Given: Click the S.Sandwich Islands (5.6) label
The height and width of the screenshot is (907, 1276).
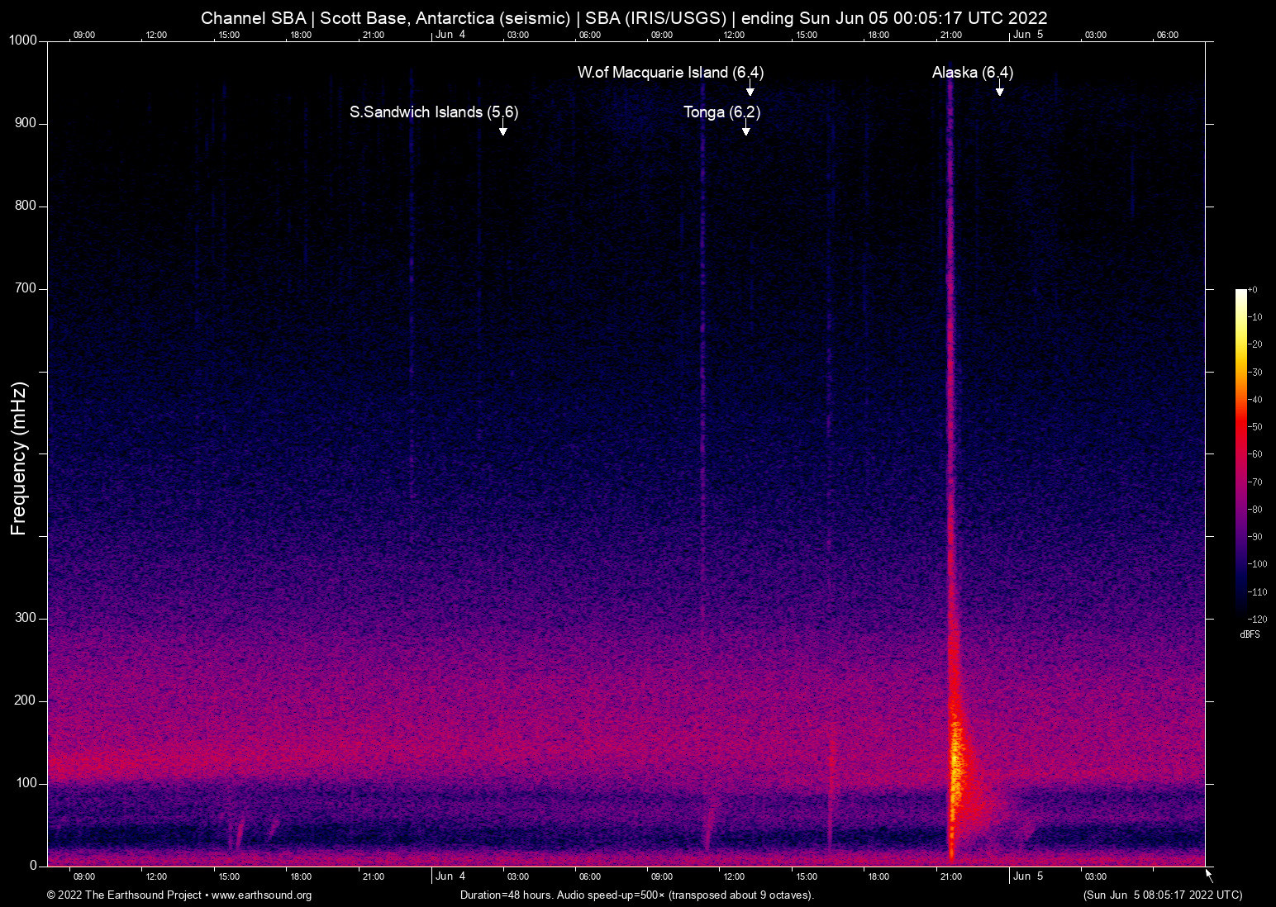Looking at the screenshot, I should coord(433,112).
